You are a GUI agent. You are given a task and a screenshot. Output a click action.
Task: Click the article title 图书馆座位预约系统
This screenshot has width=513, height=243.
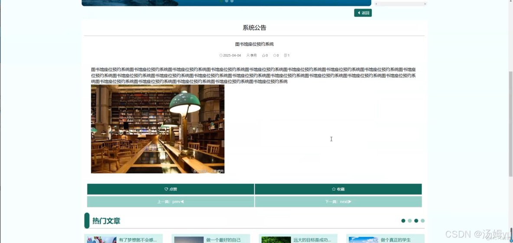(x=254, y=44)
